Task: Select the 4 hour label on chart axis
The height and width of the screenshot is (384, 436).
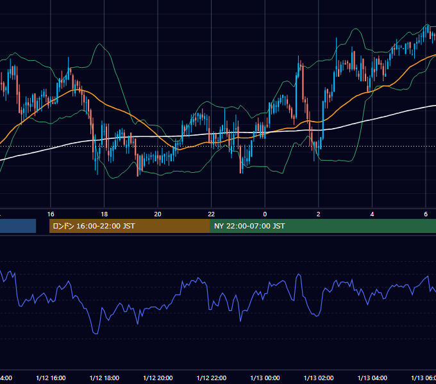Action: click(372, 214)
